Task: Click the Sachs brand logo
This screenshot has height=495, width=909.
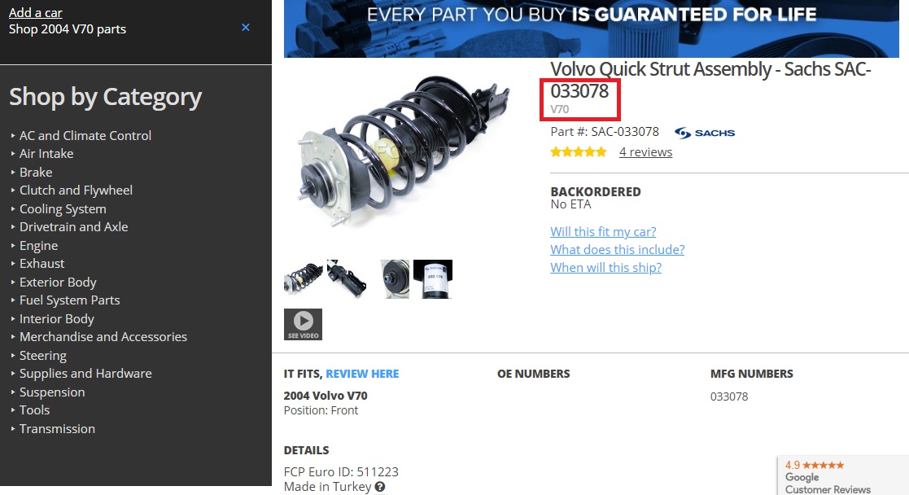Action: [x=705, y=133]
